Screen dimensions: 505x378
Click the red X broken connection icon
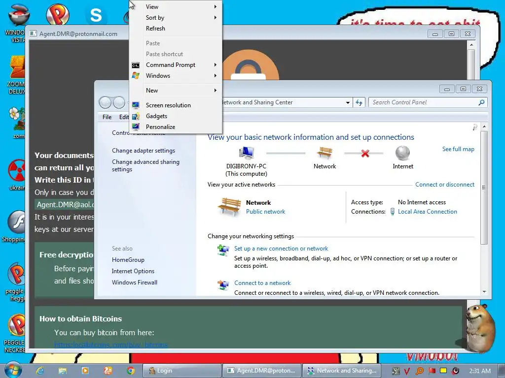pyautogui.click(x=365, y=154)
